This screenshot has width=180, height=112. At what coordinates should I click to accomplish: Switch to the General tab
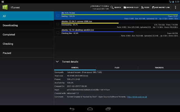[x=75, y=68]
